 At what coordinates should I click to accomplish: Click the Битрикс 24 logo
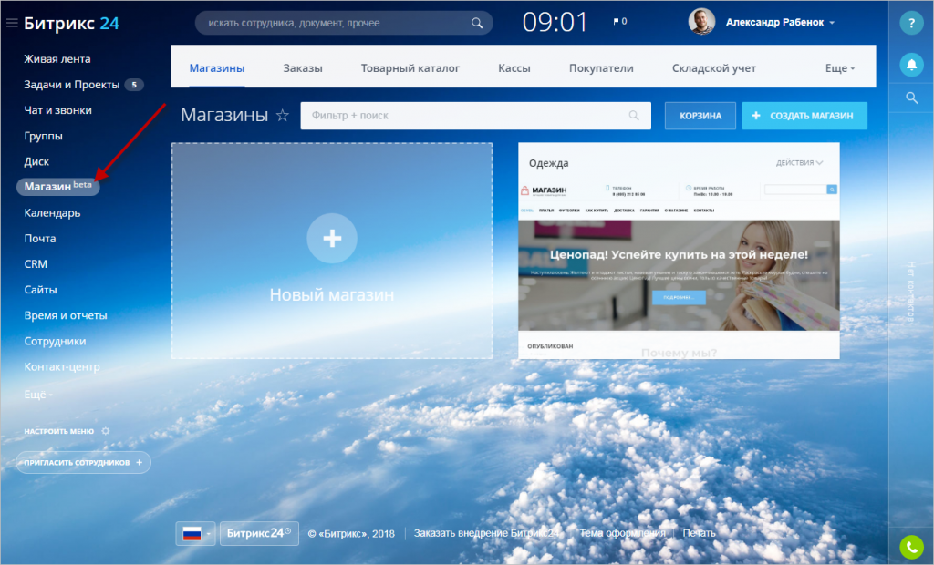(x=71, y=23)
